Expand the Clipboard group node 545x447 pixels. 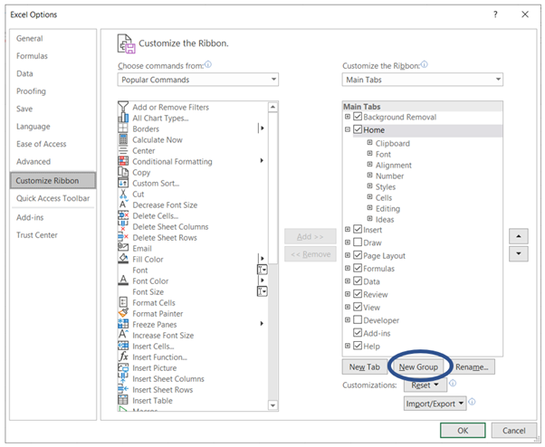[x=369, y=143]
